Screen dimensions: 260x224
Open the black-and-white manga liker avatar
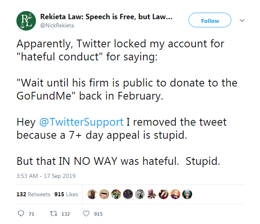point(140,194)
